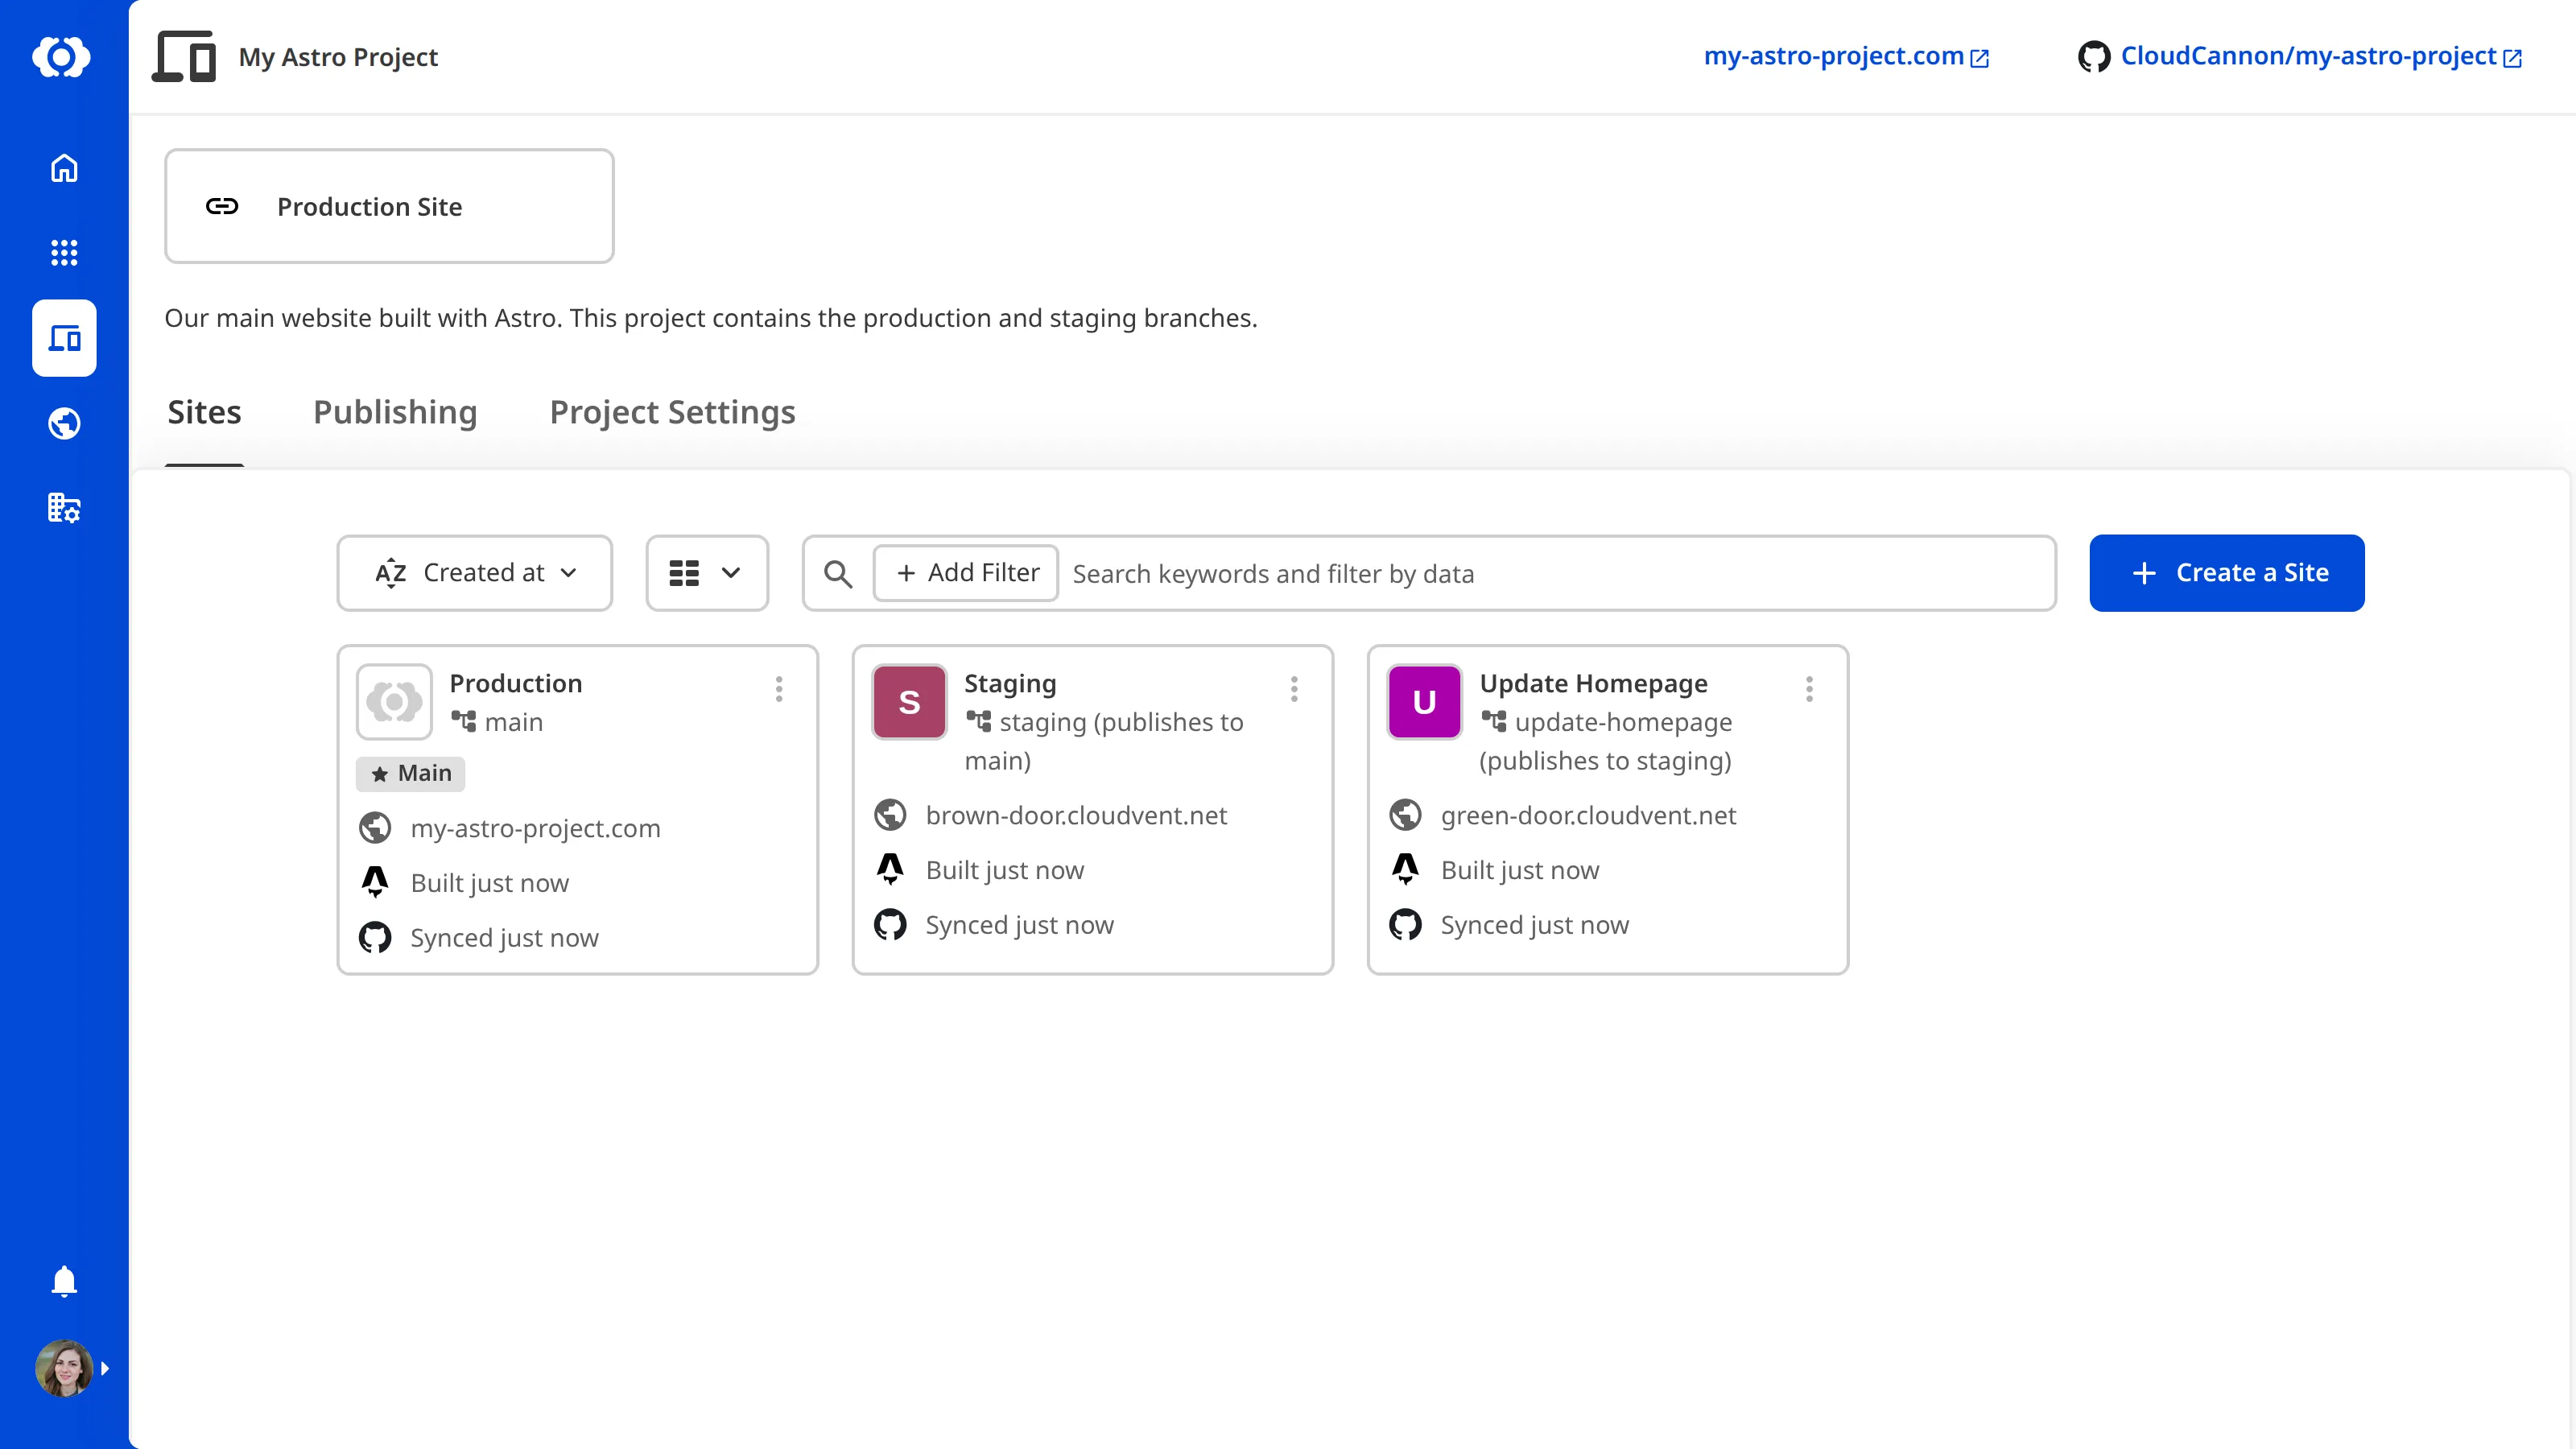
Task: Follow the my-astro-project.com external link
Action: tap(1847, 56)
